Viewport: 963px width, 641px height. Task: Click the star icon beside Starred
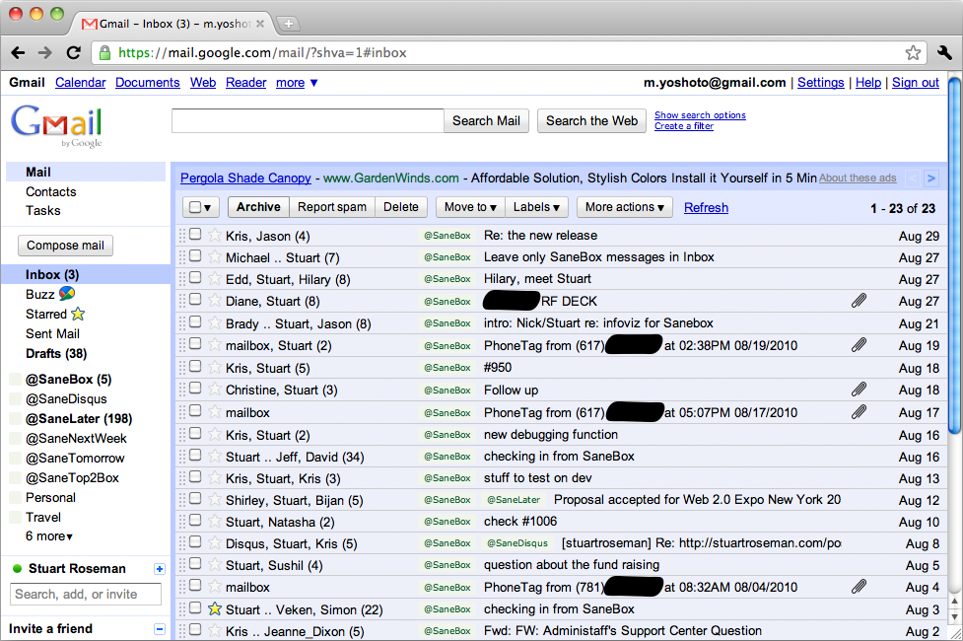(x=78, y=314)
